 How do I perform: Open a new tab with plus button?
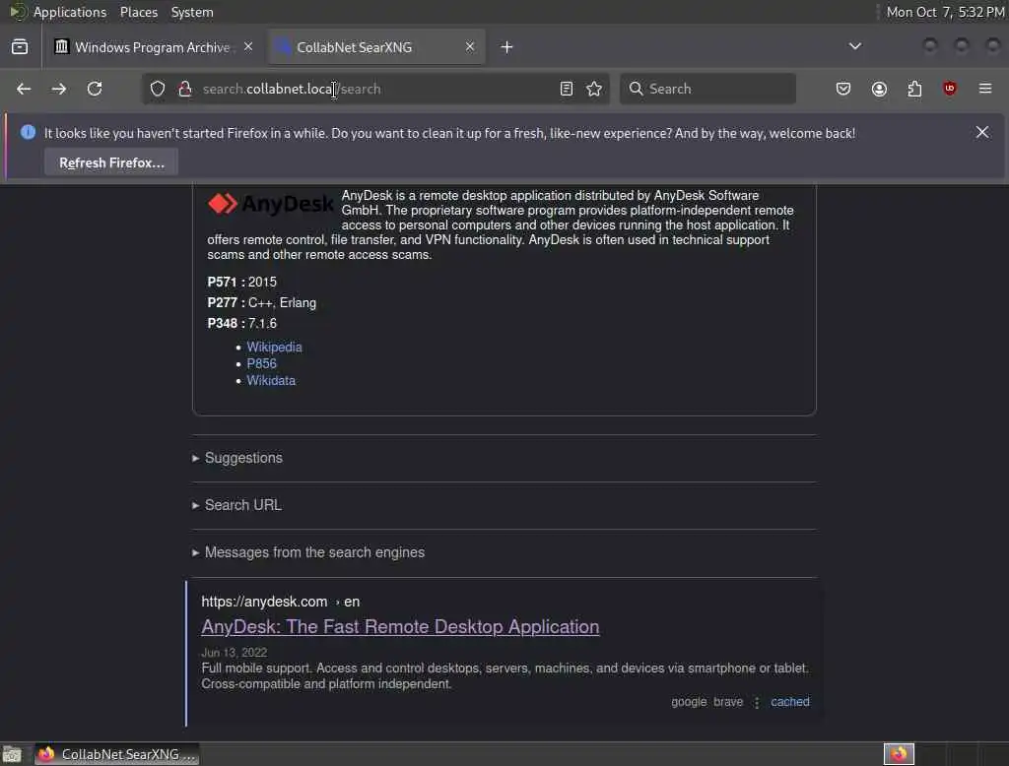pos(507,47)
